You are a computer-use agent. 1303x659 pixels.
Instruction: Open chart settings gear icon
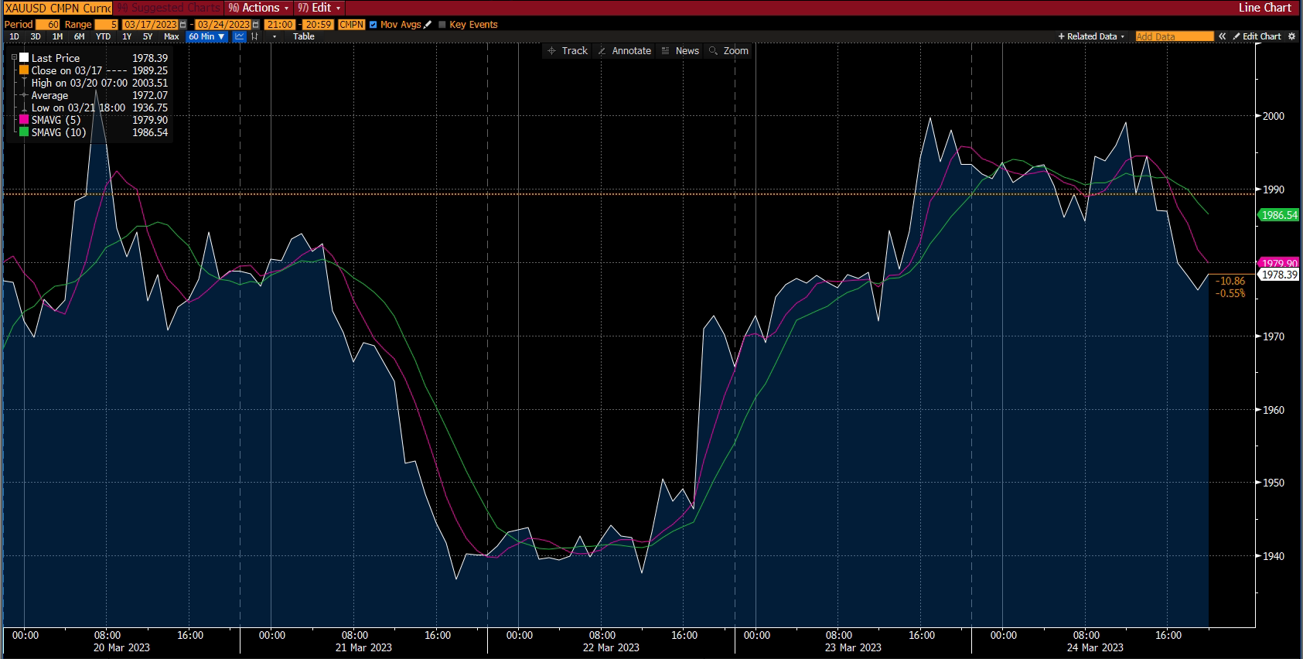click(x=1291, y=36)
